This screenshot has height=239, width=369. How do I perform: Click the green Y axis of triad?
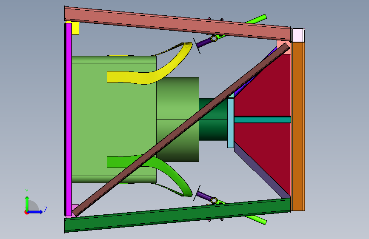click(27, 204)
